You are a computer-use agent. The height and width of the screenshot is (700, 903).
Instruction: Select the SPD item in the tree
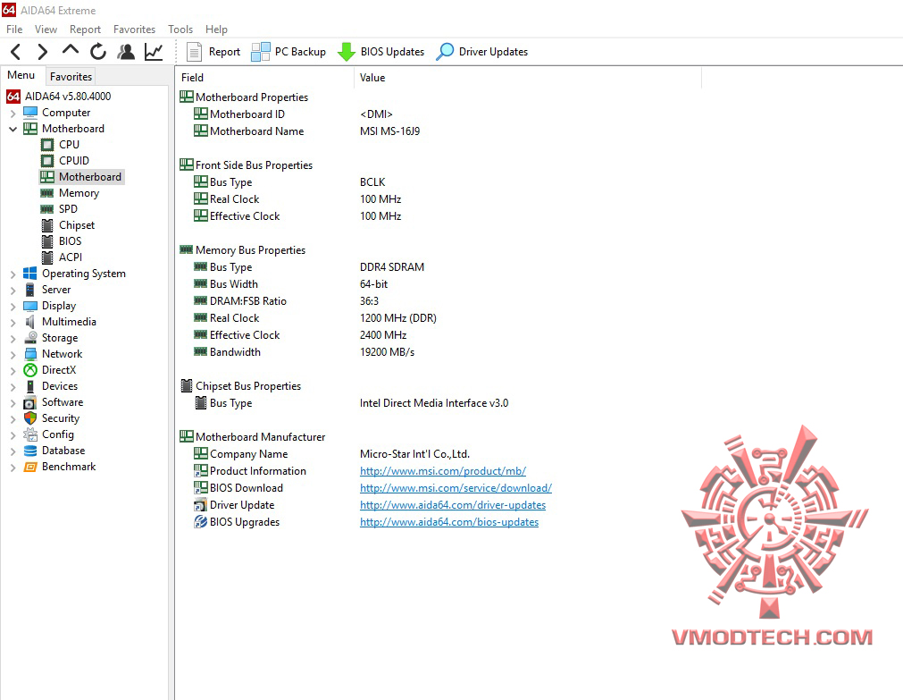[x=68, y=209]
